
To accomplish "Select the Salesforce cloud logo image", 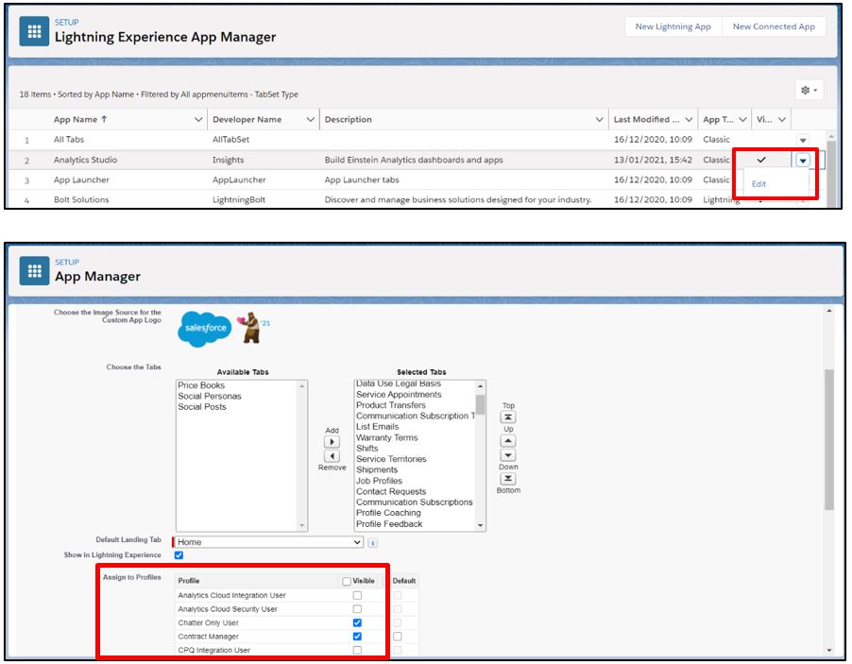I will 205,329.
